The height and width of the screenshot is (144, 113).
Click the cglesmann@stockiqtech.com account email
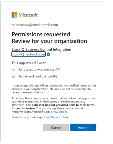[35, 25]
